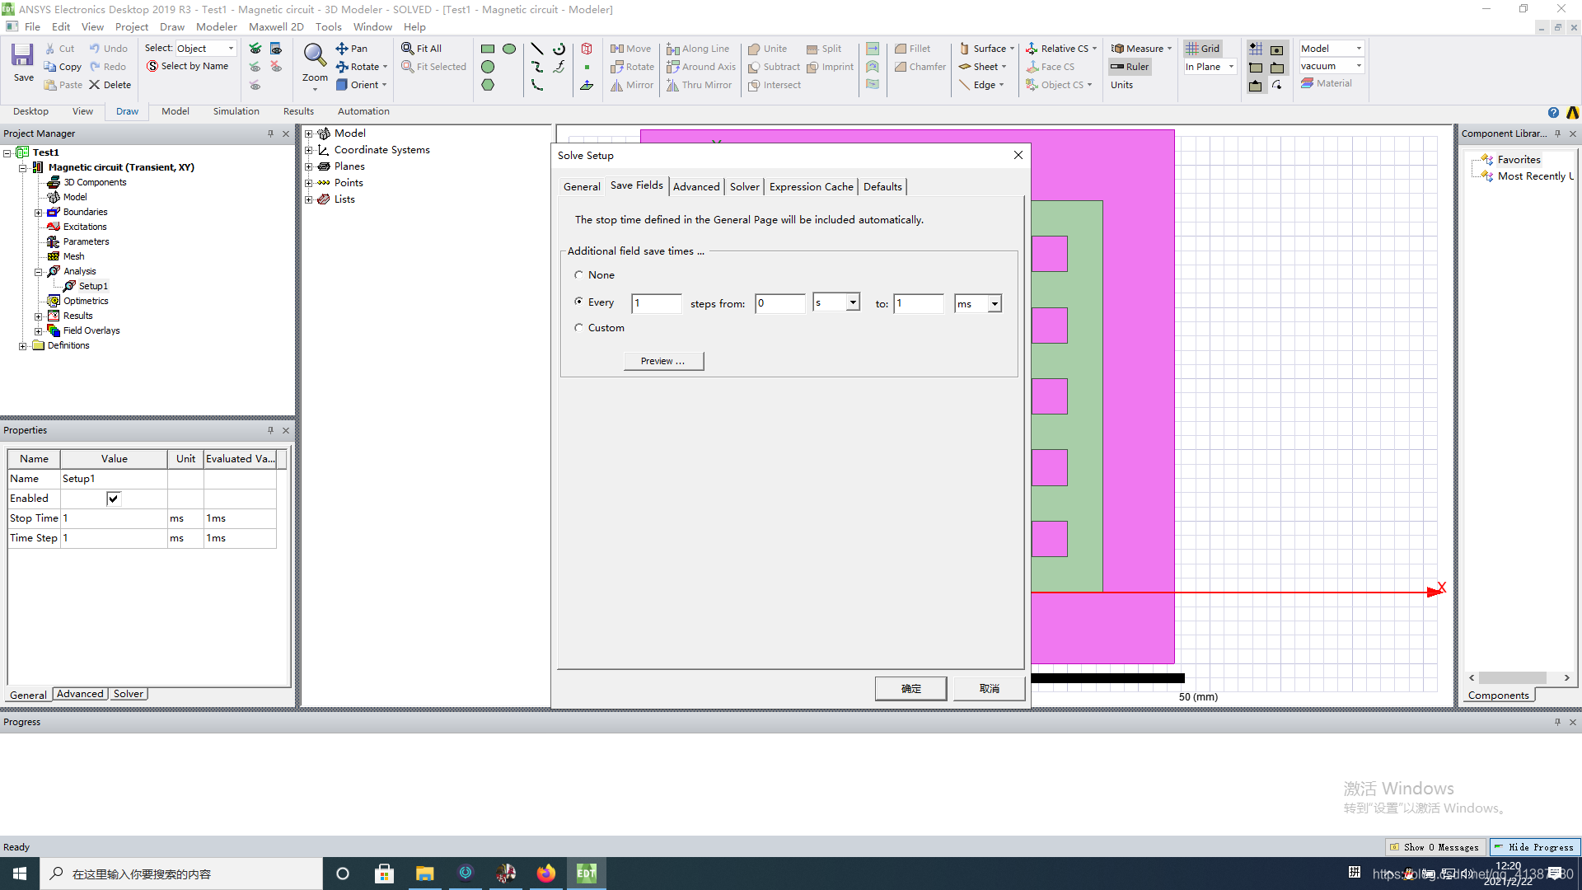Expand the Boundaries project node
Viewport: 1582px width, 890px height.
point(38,213)
